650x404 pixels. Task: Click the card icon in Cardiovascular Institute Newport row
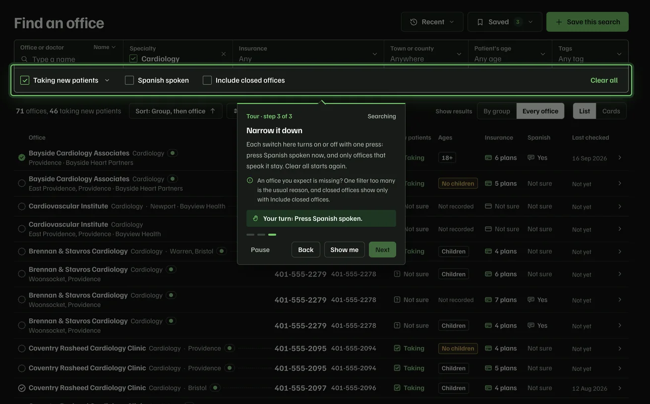coord(488,206)
